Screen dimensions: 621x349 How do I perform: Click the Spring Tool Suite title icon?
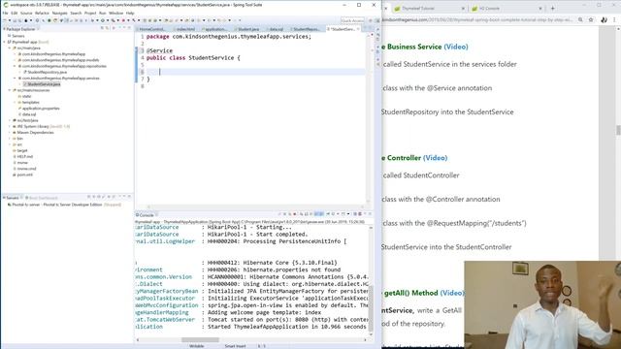coord(5,5)
